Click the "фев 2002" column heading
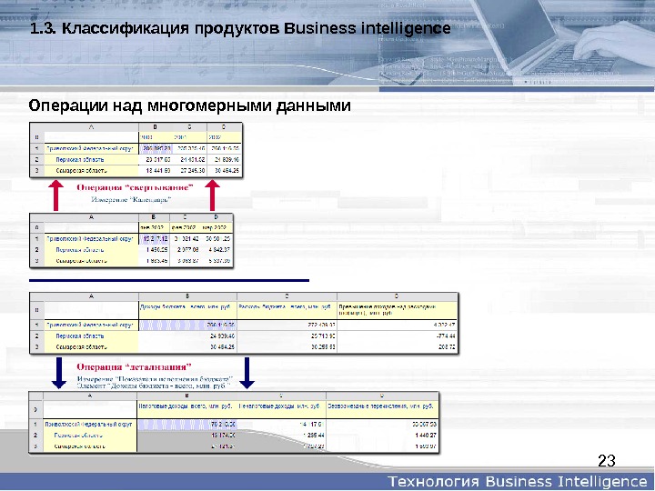The image size is (655, 491). (186, 227)
